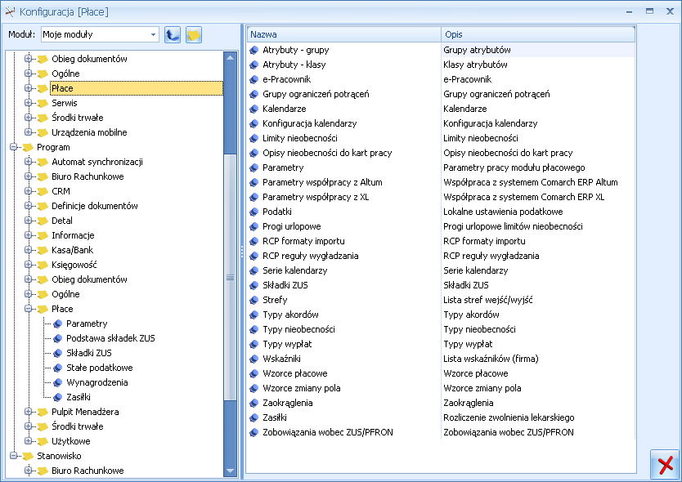Expand the Pulpit Menadżera node

tap(29, 411)
